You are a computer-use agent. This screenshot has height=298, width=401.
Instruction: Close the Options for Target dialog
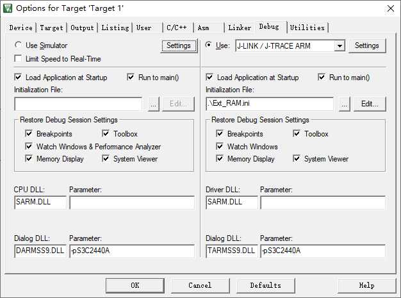[391, 8]
